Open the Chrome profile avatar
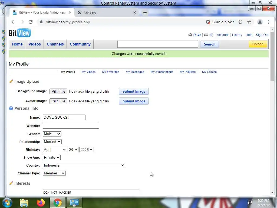 [260, 22]
